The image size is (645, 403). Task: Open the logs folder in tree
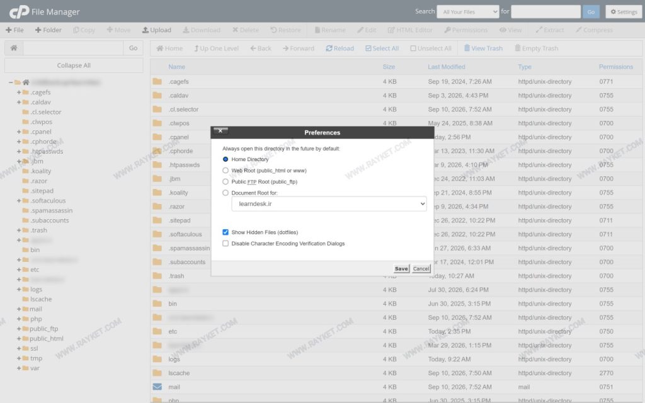coord(36,290)
